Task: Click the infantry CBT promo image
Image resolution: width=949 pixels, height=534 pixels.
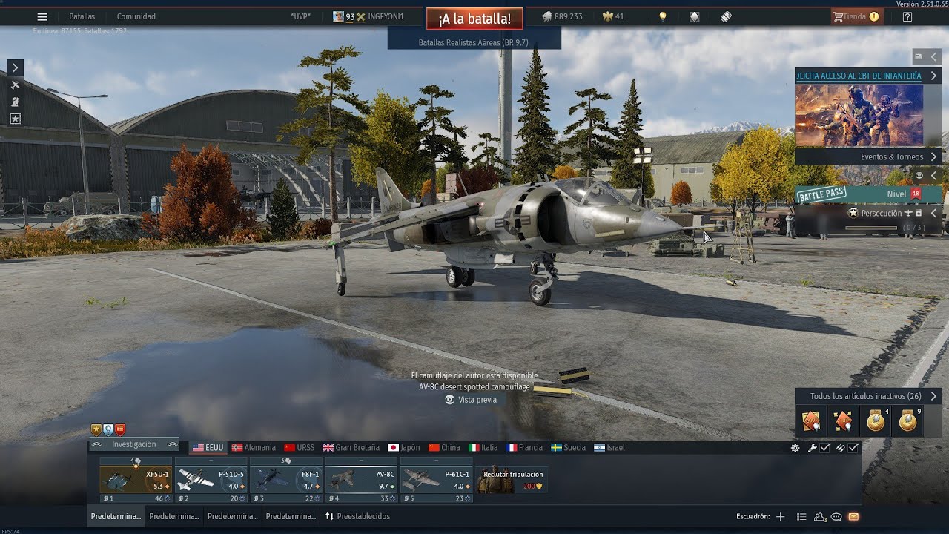Action: click(859, 115)
